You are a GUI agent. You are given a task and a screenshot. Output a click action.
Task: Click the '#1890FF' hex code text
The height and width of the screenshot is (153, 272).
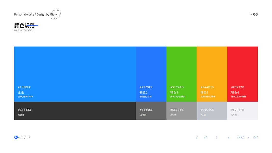coord(24,87)
